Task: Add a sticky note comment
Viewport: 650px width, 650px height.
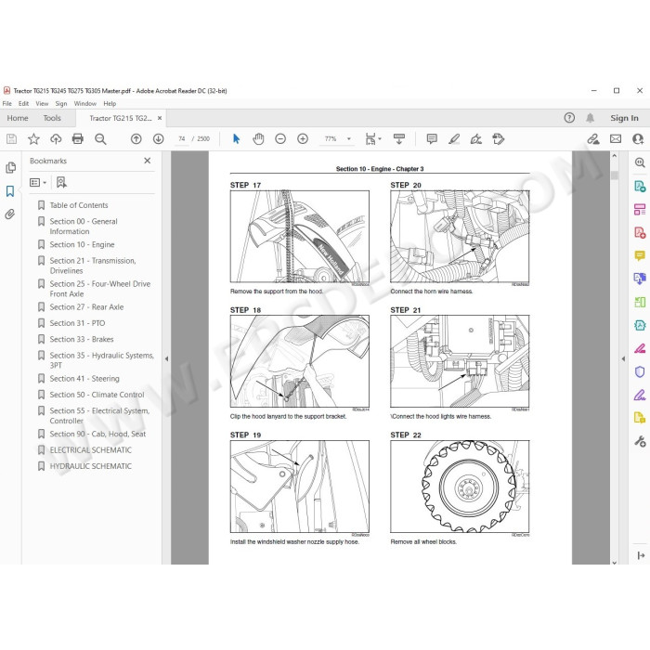Action: click(432, 139)
